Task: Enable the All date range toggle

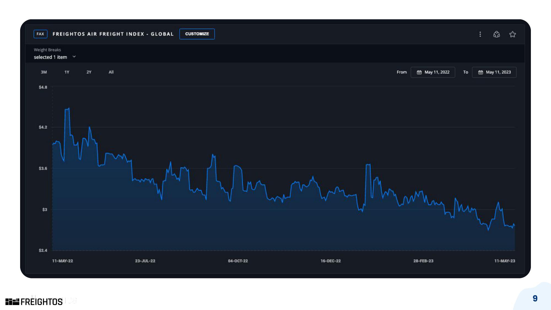Action: (x=110, y=72)
